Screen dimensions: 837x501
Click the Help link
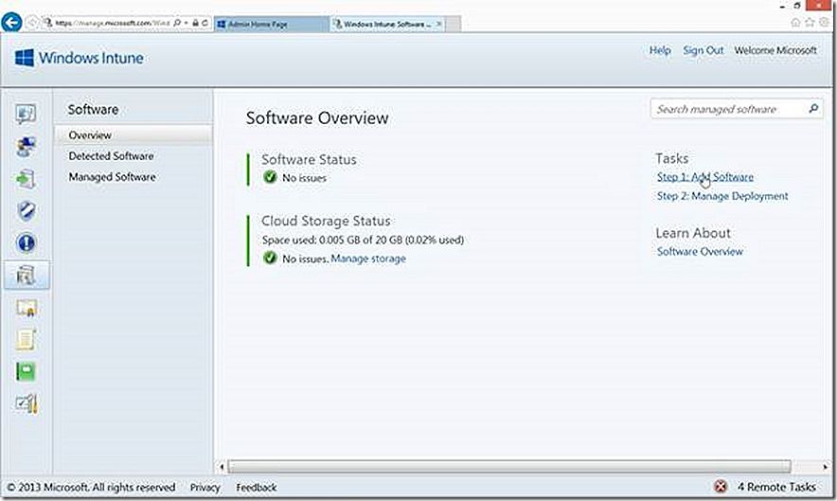coord(660,50)
